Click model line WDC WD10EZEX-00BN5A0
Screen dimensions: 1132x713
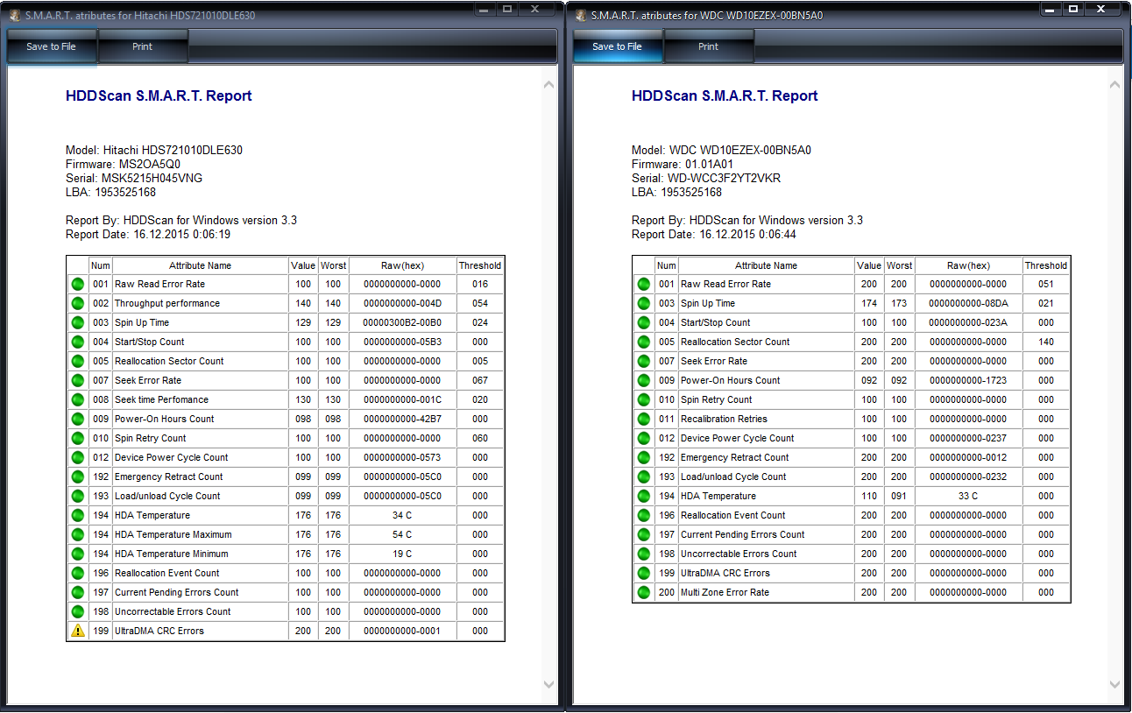click(x=721, y=150)
